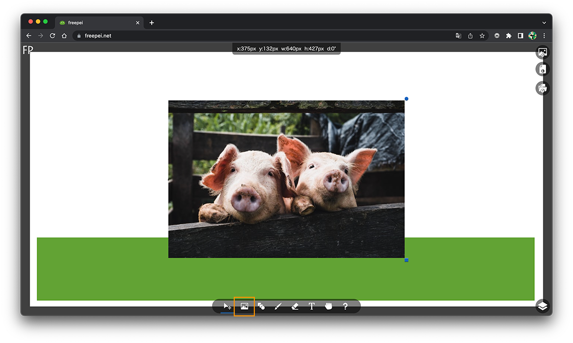Toggle the browser side panel
Screen dimensions: 573x343
(x=520, y=36)
